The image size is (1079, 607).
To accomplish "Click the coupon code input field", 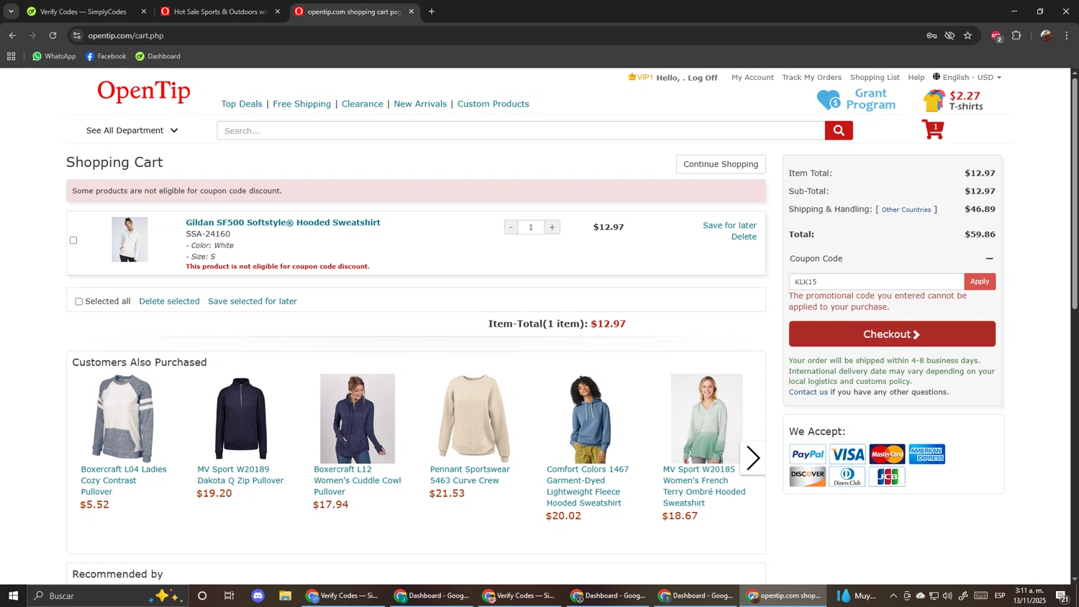I will tap(876, 282).
